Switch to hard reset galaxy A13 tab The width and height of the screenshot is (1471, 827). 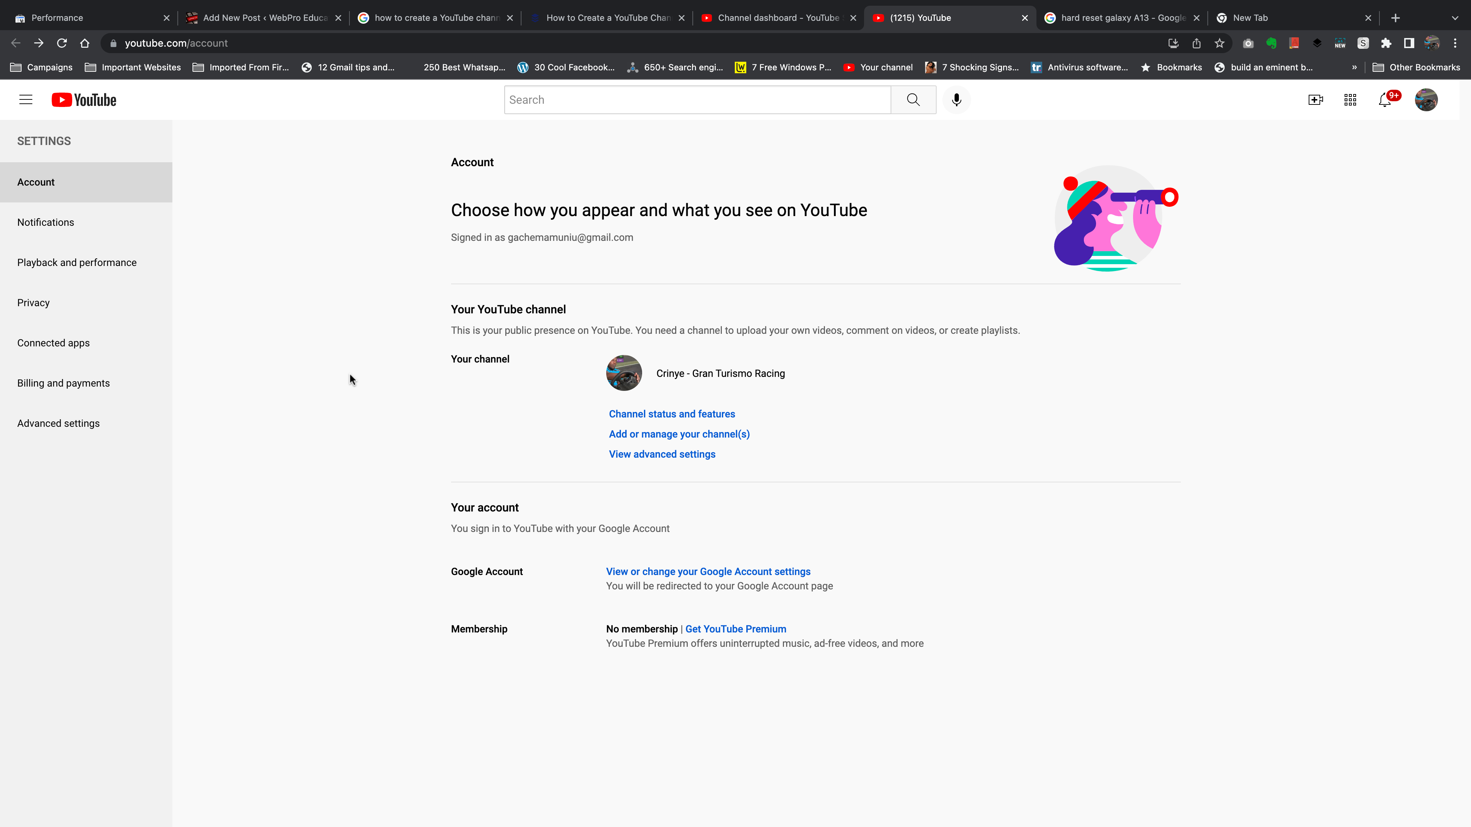pyautogui.click(x=1122, y=18)
